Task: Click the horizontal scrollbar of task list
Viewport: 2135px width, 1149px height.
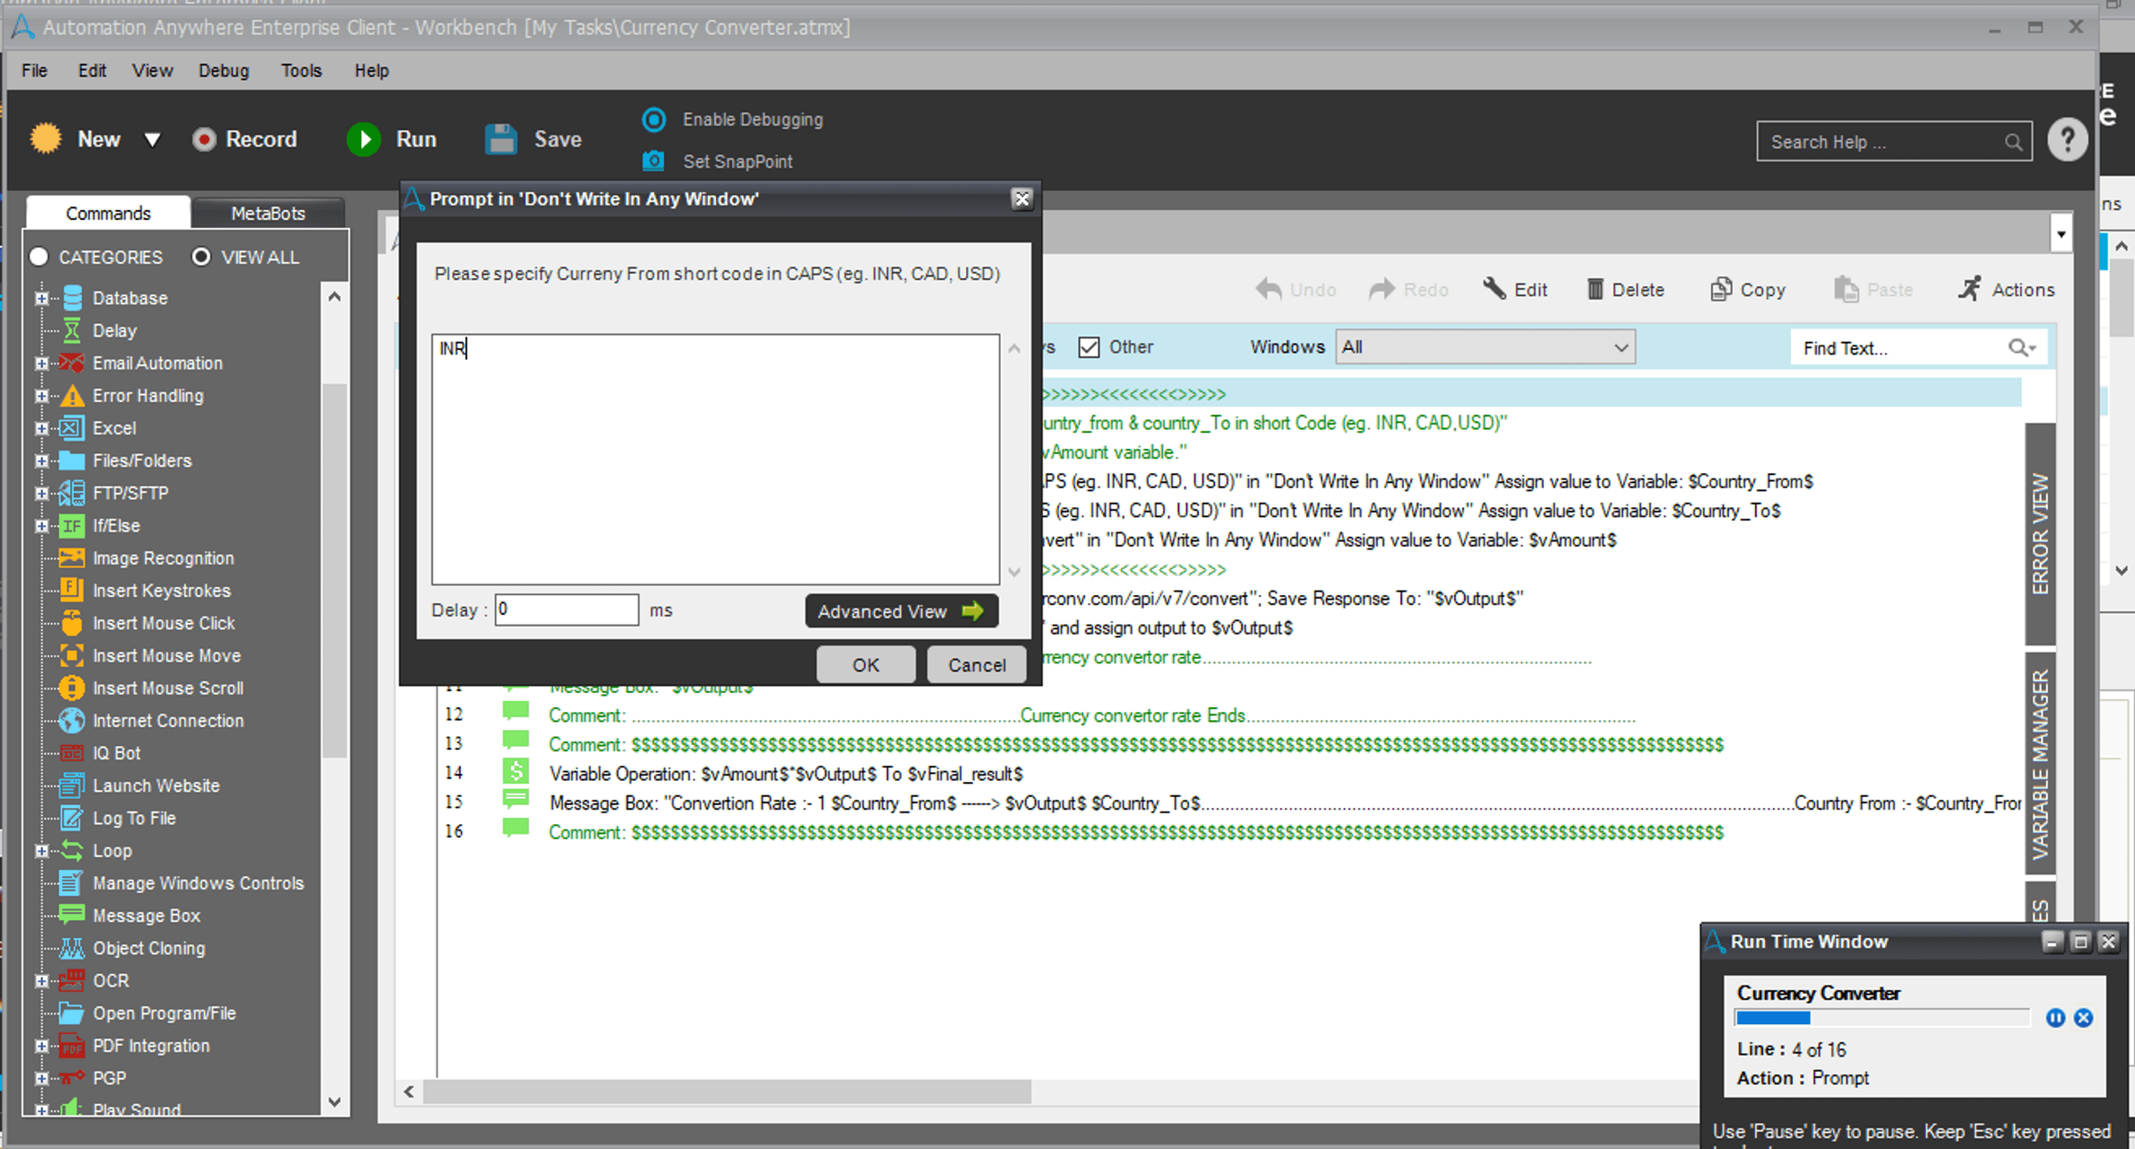Action: 728,1092
